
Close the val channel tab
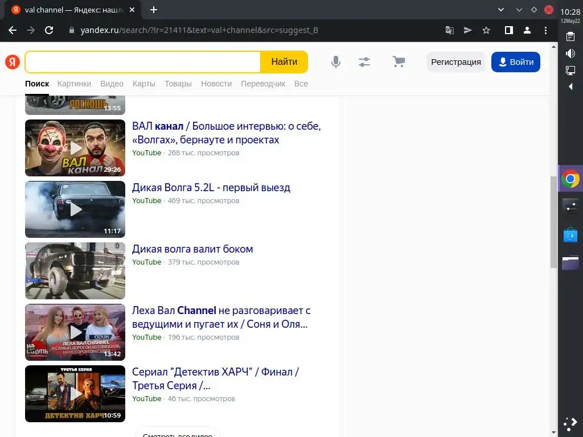132,10
